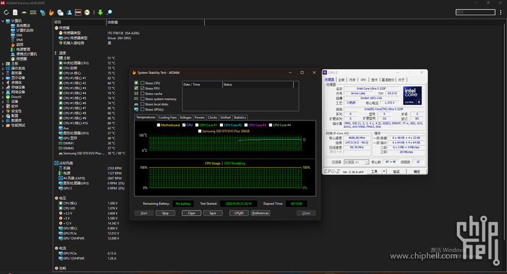The image size is (507, 274).
Task: Expand the 操作系统 tree node
Action: [x=3, y=68]
